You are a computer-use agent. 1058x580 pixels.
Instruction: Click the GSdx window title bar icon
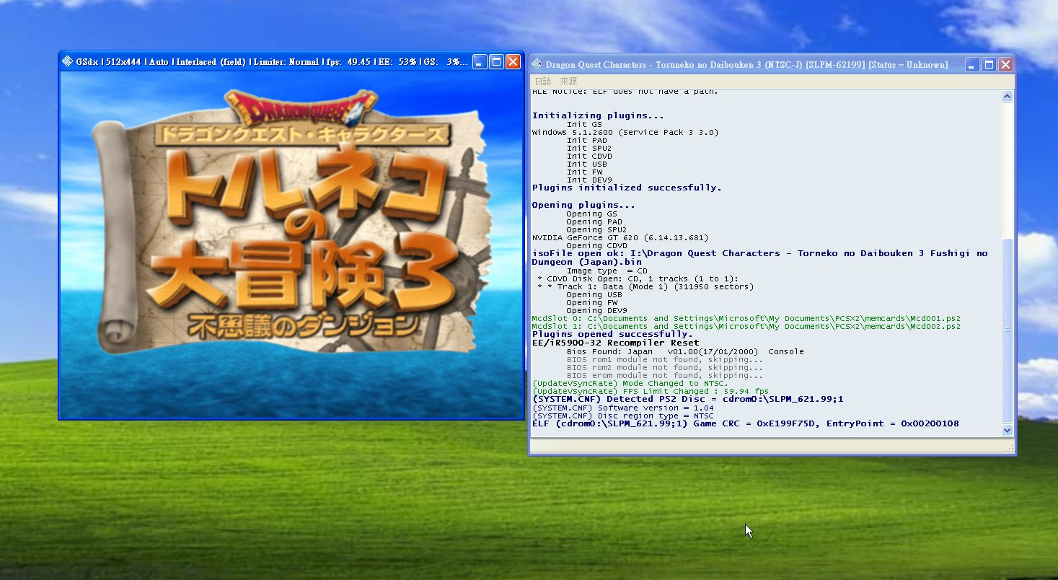tap(67, 62)
